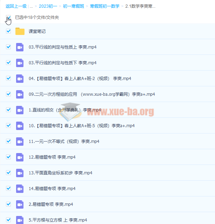Open file 1.直线的相交（含开学典礼）

tap(60, 110)
